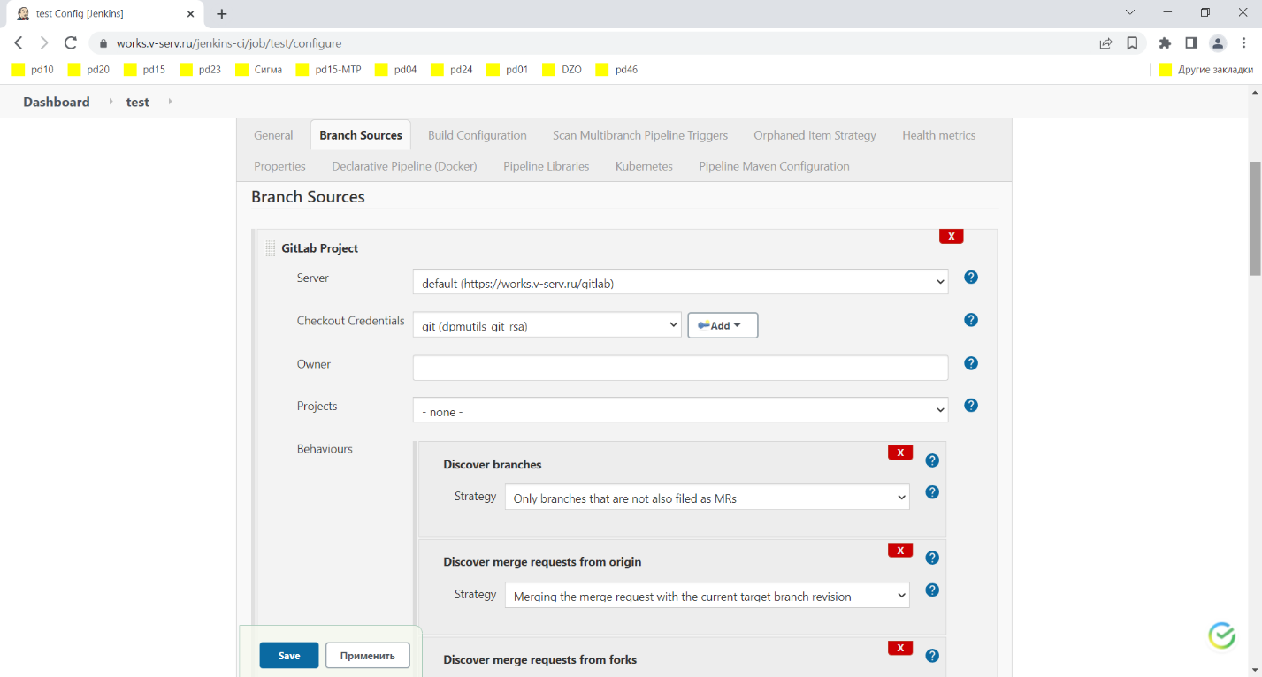Image resolution: width=1262 pixels, height=677 pixels.
Task: Focus the Owner text field
Action: coord(680,368)
